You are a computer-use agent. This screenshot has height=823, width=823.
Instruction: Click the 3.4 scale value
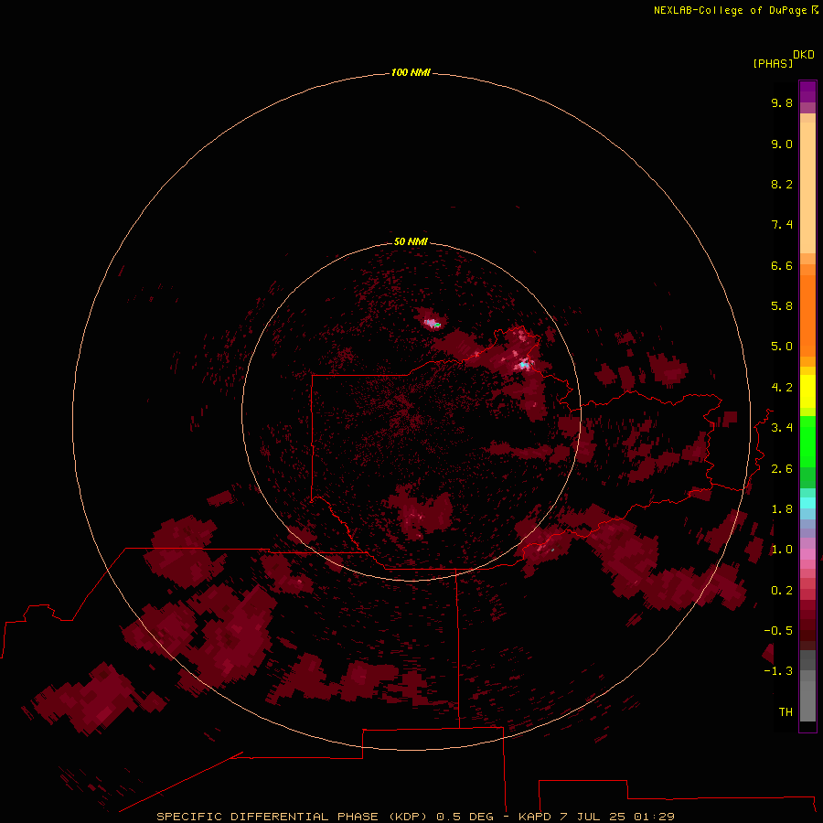pos(782,428)
